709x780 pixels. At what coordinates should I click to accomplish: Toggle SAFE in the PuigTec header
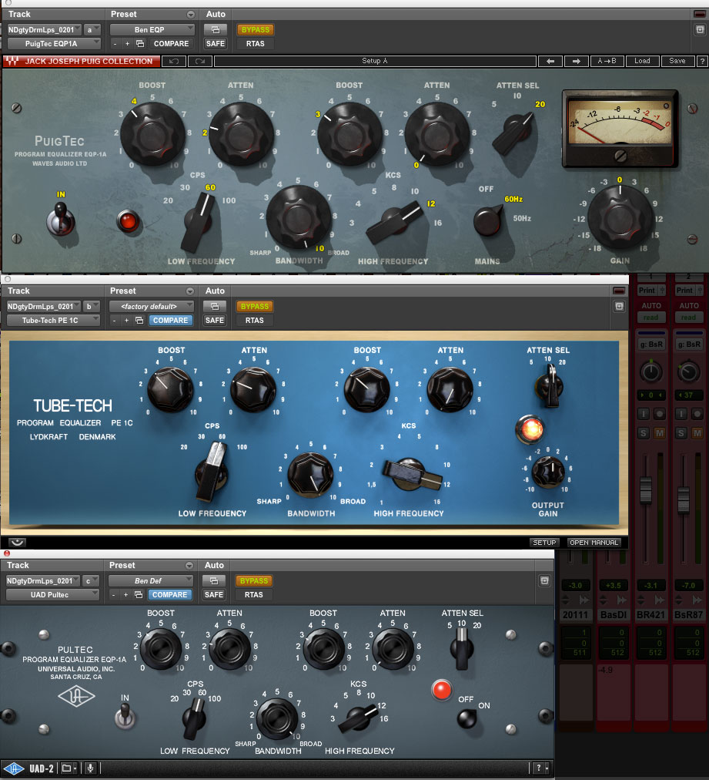tap(215, 44)
